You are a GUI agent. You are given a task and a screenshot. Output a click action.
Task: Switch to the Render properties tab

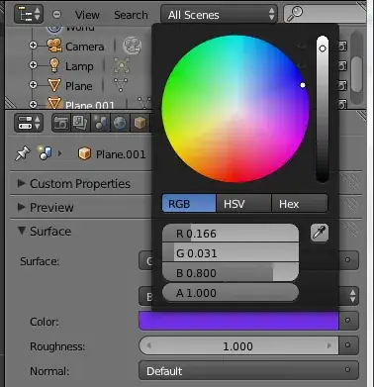(x=61, y=123)
